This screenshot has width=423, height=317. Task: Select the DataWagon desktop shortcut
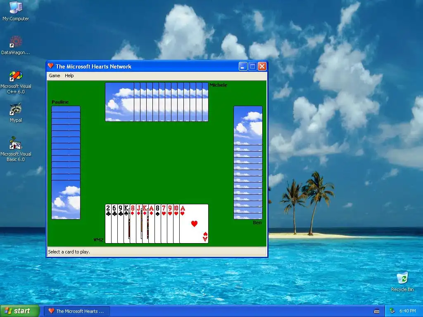(16, 45)
